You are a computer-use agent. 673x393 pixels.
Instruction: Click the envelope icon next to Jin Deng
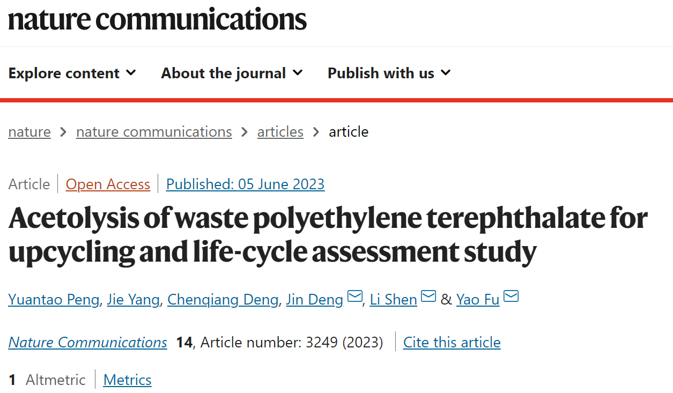point(355,296)
